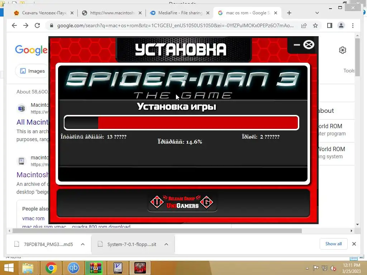Image resolution: width=367 pixels, height=275 pixels.
Task: Close the MediaFire tab
Action: point(208,13)
